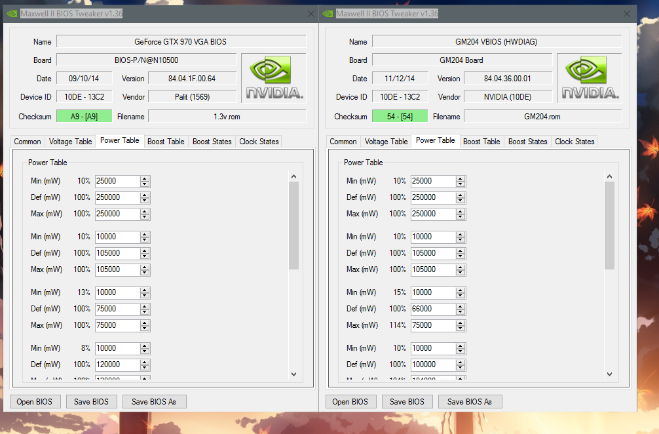Click the stepper on the Min (mW) 15% field, right window
The height and width of the screenshot is (434, 659).
coord(461,292)
